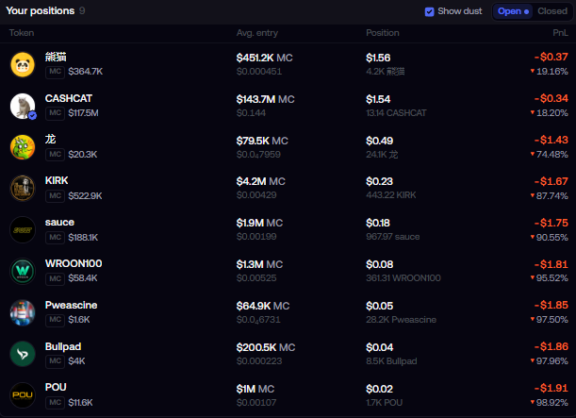The width and height of the screenshot is (576, 418).
Task: Sort by the Token column header
Action: [22, 33]
